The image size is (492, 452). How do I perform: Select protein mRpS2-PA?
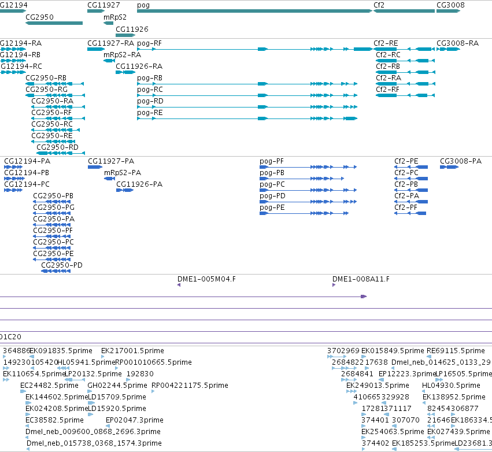(x=109, y=179)
